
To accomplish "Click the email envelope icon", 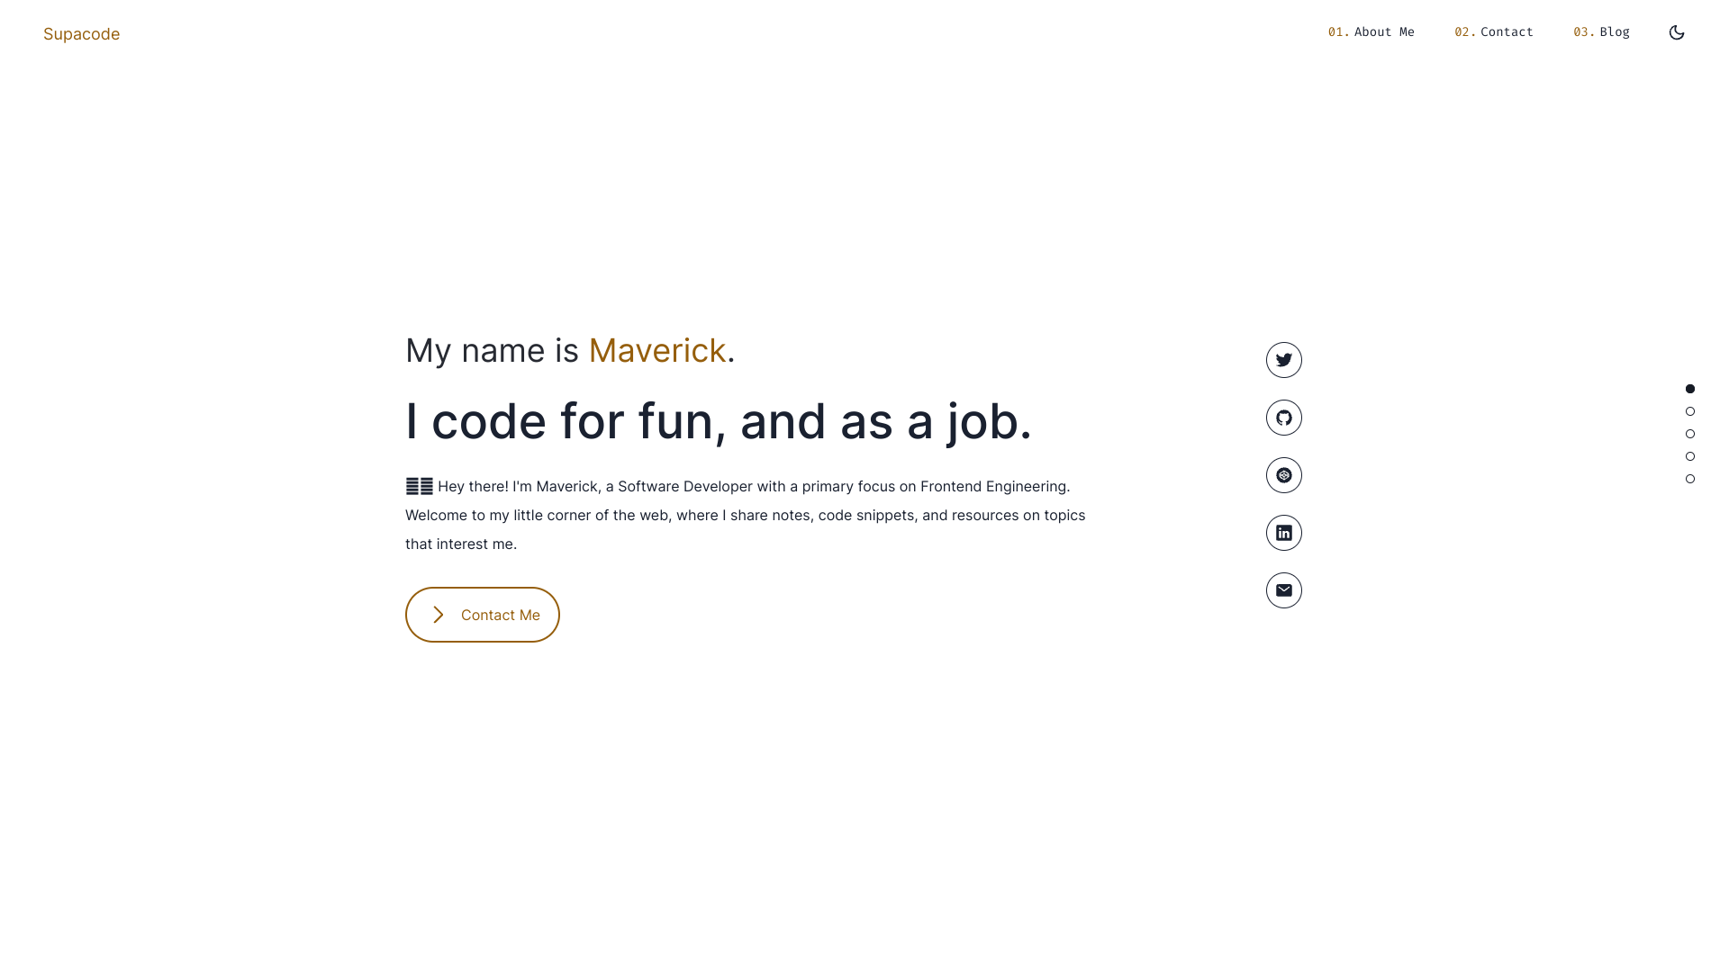I will tap(1284, 590).
